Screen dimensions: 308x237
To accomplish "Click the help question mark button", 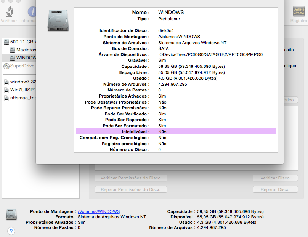I will [x=11, y=231].
